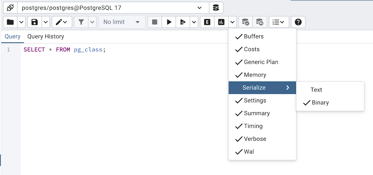Disable the Verbose explain option

255,139
